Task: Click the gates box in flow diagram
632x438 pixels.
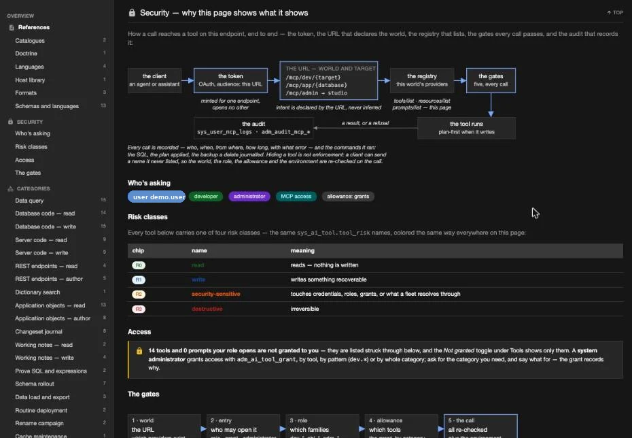Action: 491,80
